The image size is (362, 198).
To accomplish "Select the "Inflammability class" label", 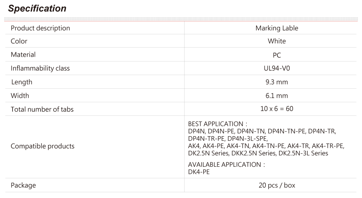I will [x=40, y=68].
